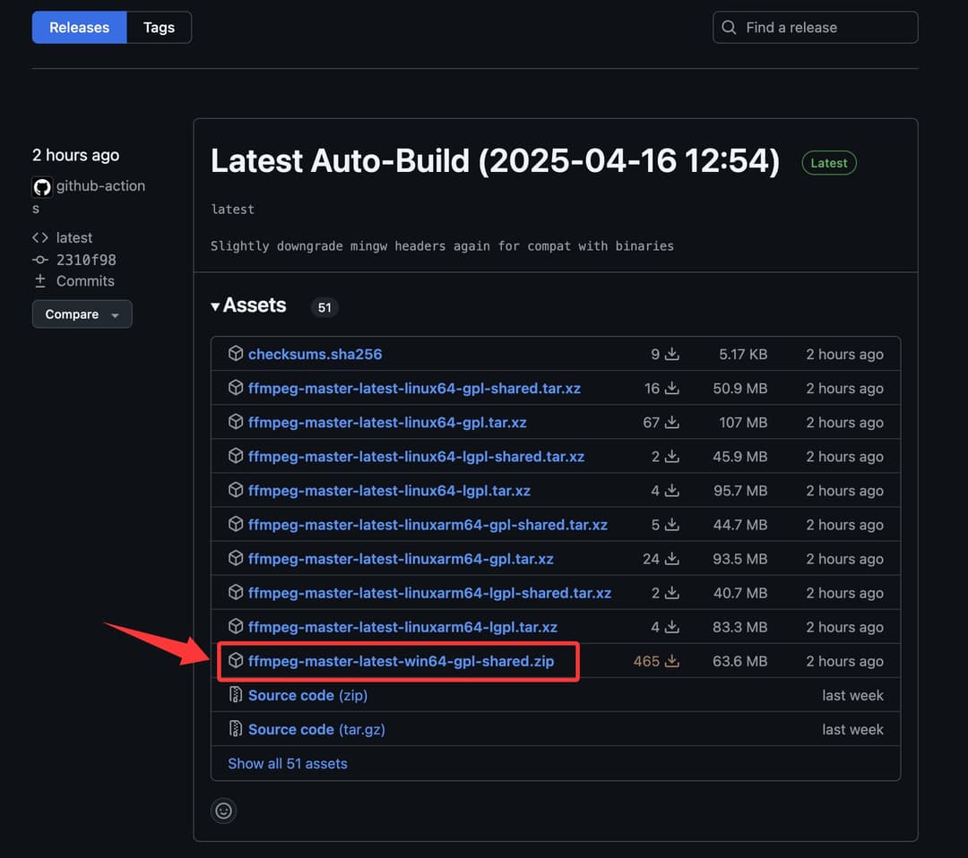Image resolution: width=968 pixels, height=858 pixels.
Task: Collapse the Assets section
Action: (x=248, y=305)
